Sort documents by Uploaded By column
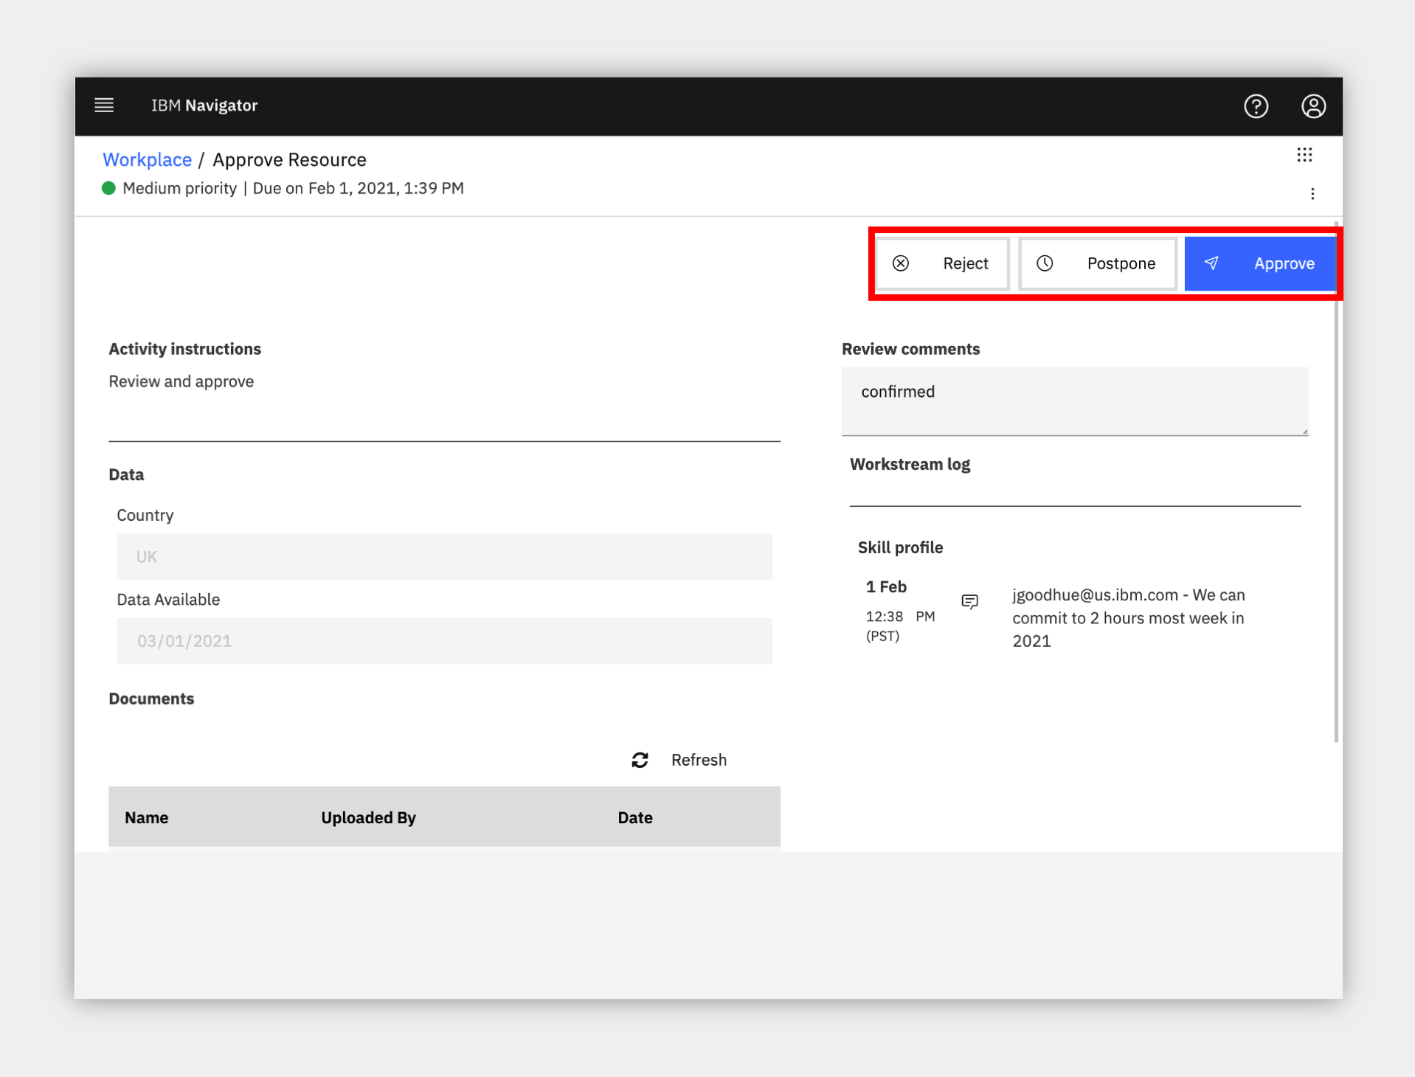The image size is (1415, 1077). pos(368,817)
